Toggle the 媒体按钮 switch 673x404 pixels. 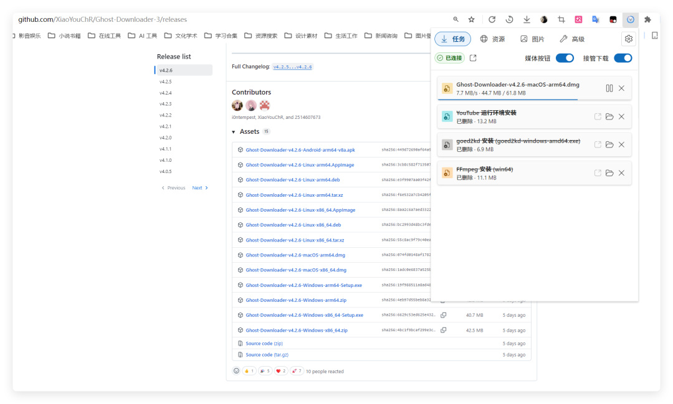coord(565,58)
